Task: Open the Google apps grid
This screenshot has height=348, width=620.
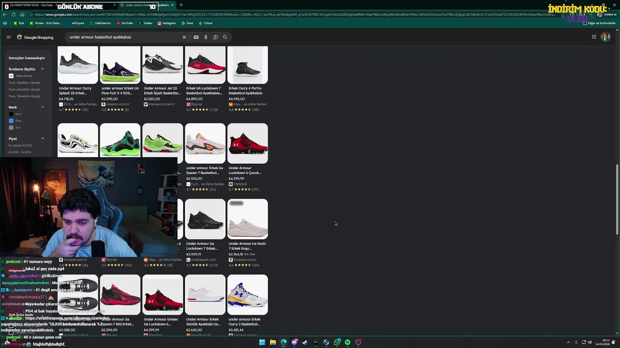Action: 594,37
